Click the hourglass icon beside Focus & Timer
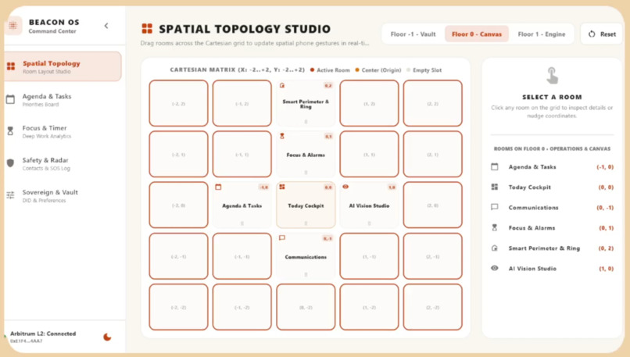Viewport: 630px width, 357px height. click(x=10, y=131)
